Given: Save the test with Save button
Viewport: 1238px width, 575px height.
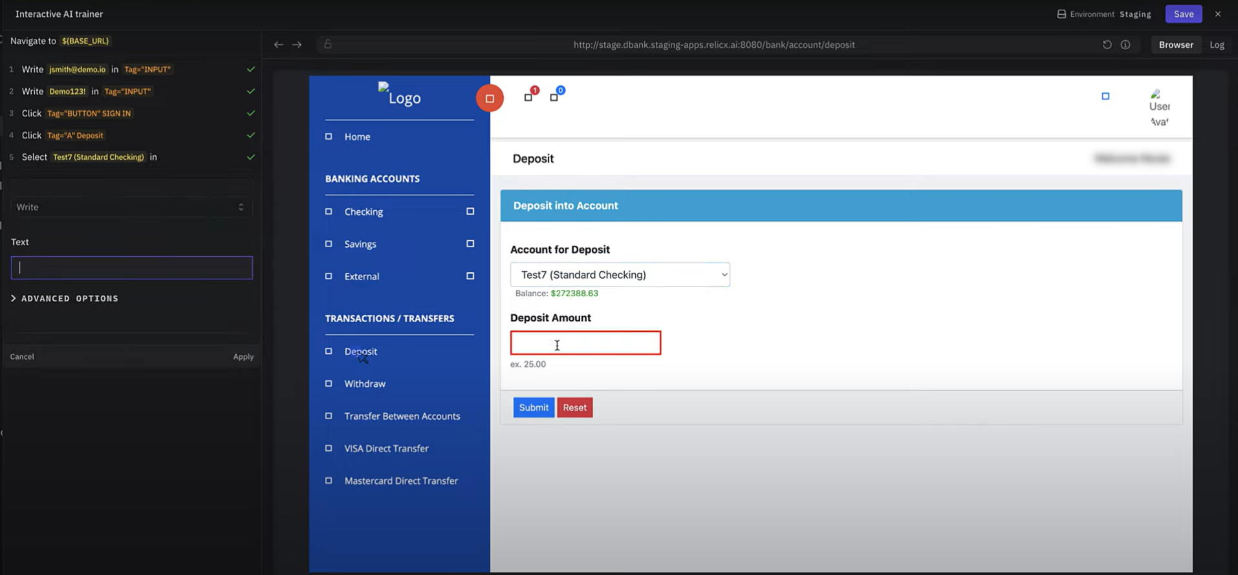Looking at the screenshot, I should click(1183, 14).
